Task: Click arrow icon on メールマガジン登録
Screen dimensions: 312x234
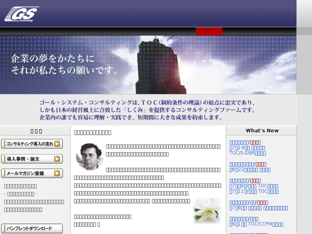Action: [x=57, y=173]
